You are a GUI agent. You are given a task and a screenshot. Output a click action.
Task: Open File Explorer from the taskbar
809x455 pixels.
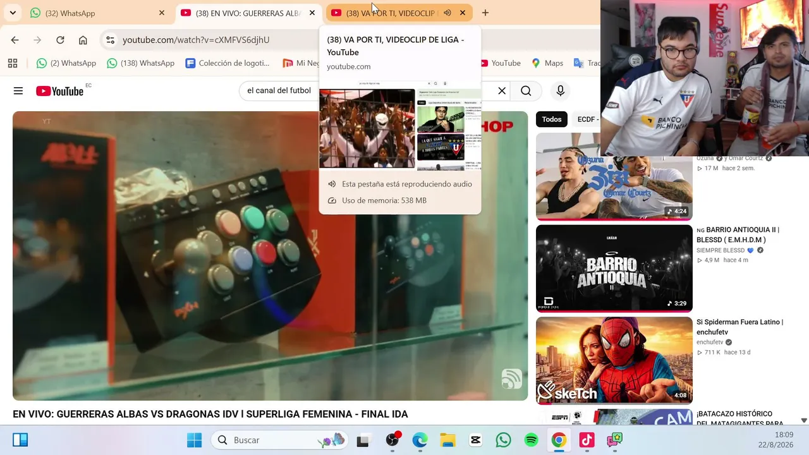447,440
